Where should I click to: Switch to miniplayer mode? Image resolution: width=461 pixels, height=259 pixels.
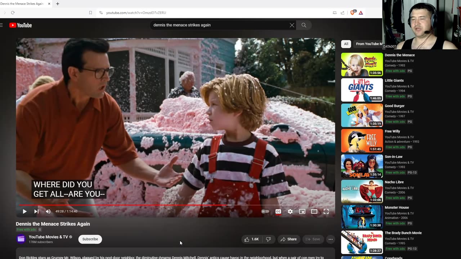pyautogui.click(x=302, y=212)
